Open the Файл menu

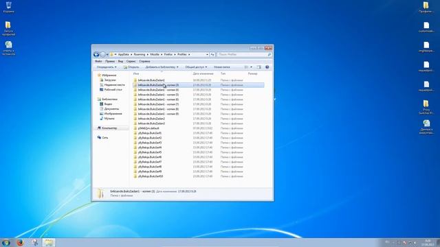(x=98, y=61)
